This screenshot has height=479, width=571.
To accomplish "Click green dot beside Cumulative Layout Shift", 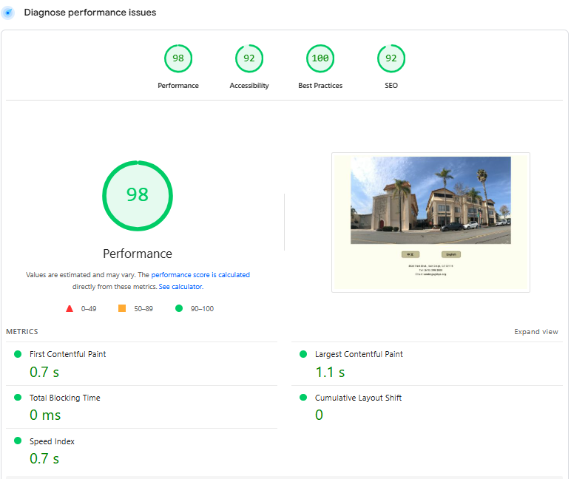I will point(303,397).
